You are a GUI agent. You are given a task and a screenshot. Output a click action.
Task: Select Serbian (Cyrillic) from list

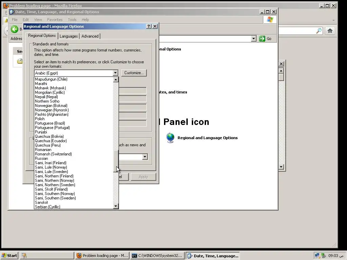point(74,207)
